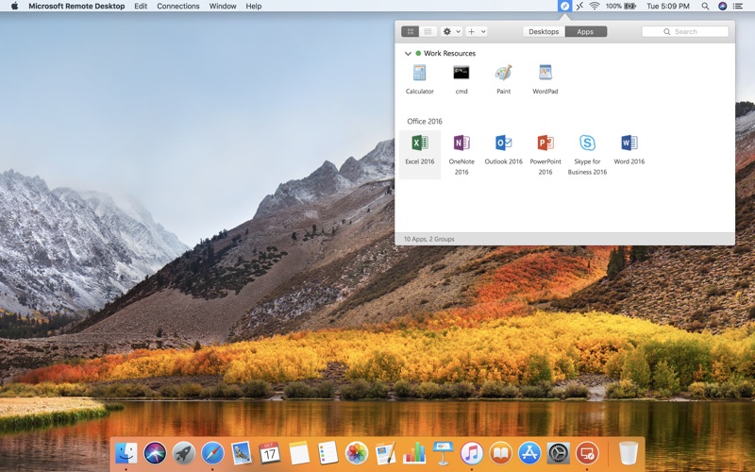Collapse the Work Resources group
Image resolution: width=755 pixels, height=472 pixels.
(408, 54)
